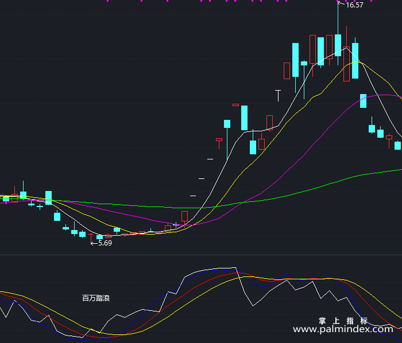This screenshot has height=343, width=402.
Task: Select the white T-shaped candlestick
Action: (x=278, y=95)
